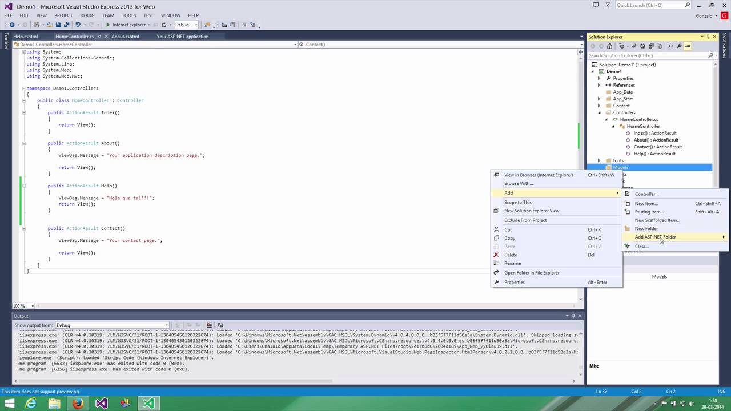Collapse the Demo1.Controllers namespace block
The width and height of the screenshot is (731, 411).
[x=24, y=88]
